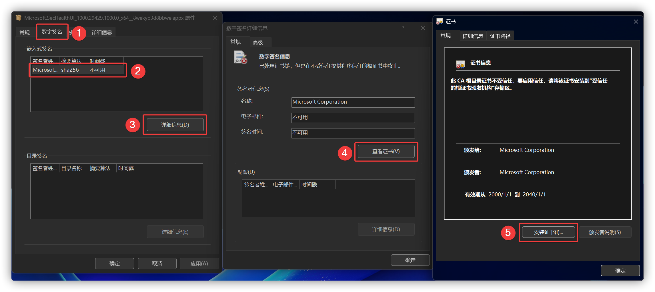Click 应用(A) in the properties dialog
This screenshot has width=655, height=292.
coord(199,263)
